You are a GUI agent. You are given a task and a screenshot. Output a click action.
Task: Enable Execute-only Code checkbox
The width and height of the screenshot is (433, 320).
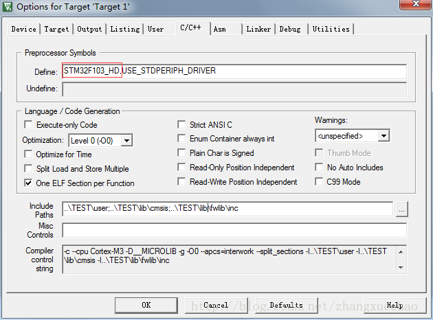point(28,125)
